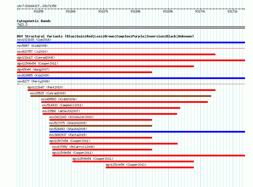This screenshot has width=253, height=187.
Task: Click the dgv1122n67 (Park2010) label
Action: point(45,87)
